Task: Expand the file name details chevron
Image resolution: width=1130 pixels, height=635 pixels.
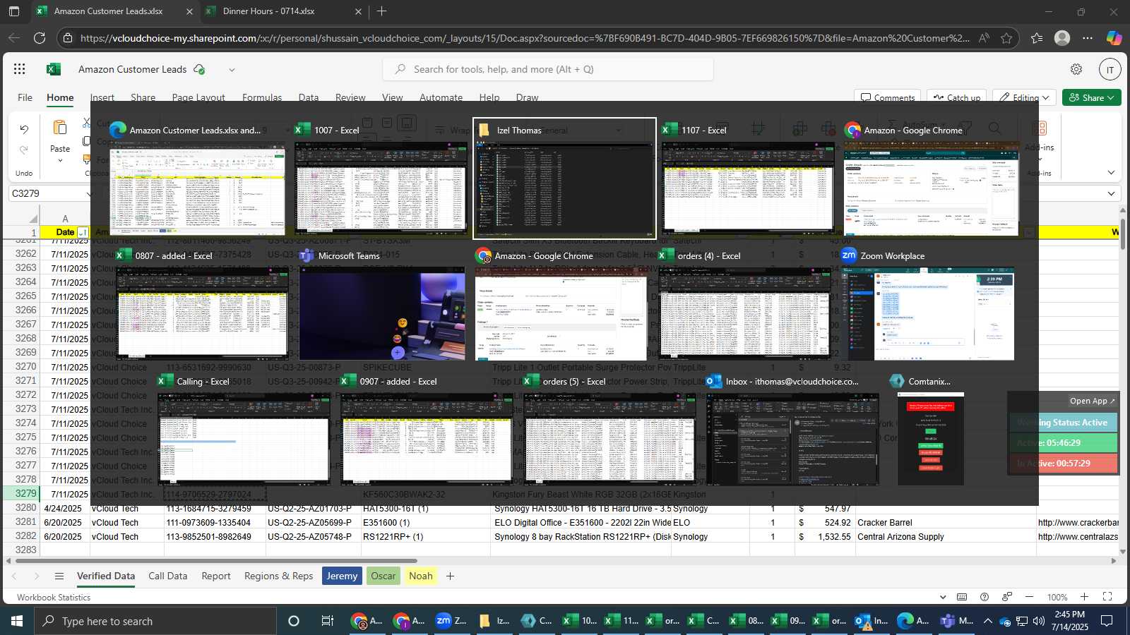Action: tap(232, 69)
